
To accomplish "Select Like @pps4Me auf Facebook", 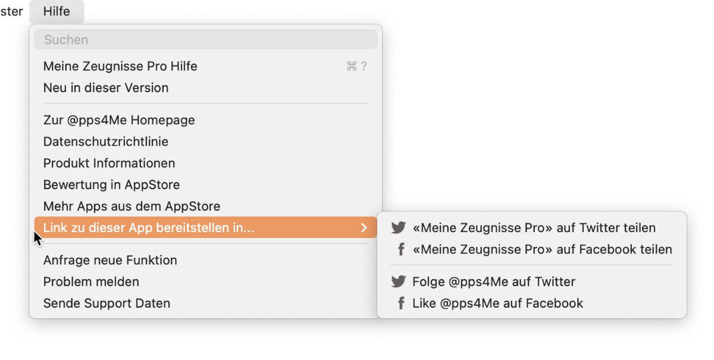I will pos(532,303).
